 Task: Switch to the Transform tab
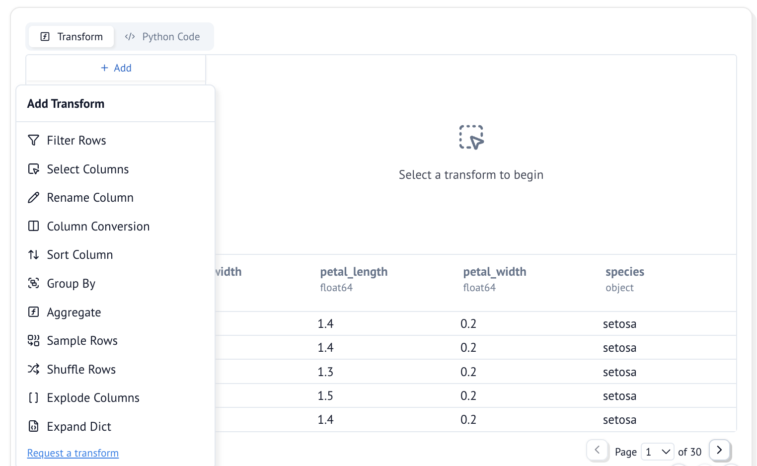pos(72,37)
